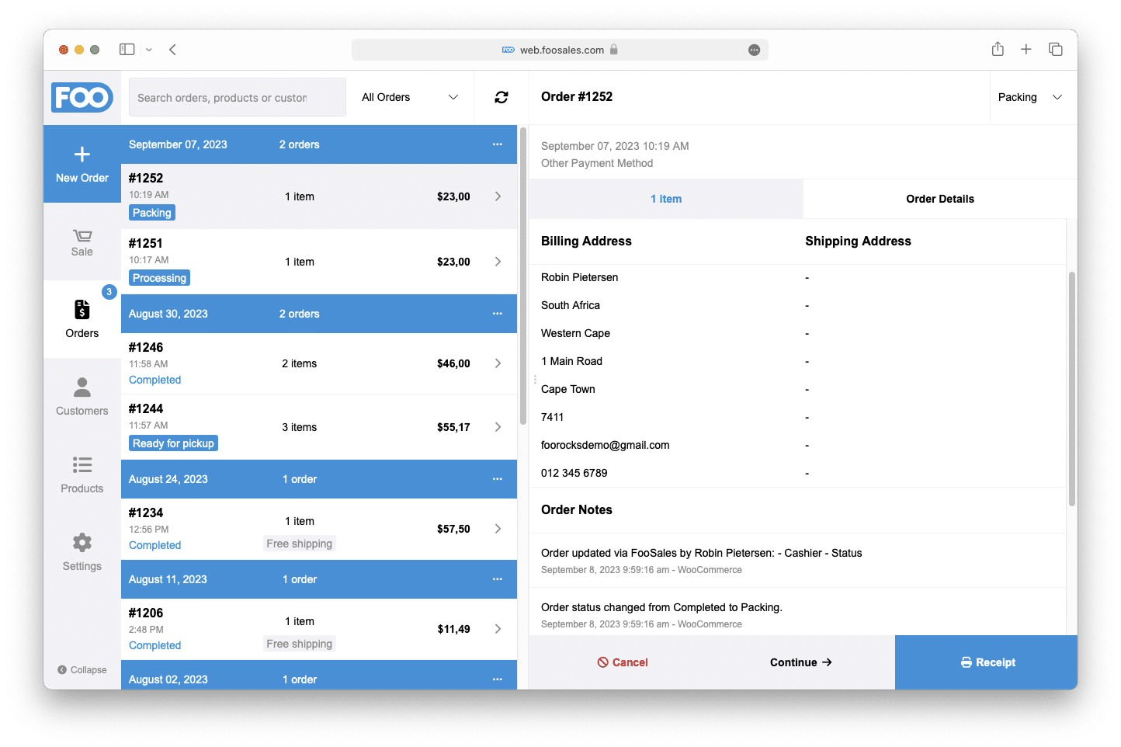1121x747 pixels.
Task: Click the Cancel button
Action: coord(623,662)
